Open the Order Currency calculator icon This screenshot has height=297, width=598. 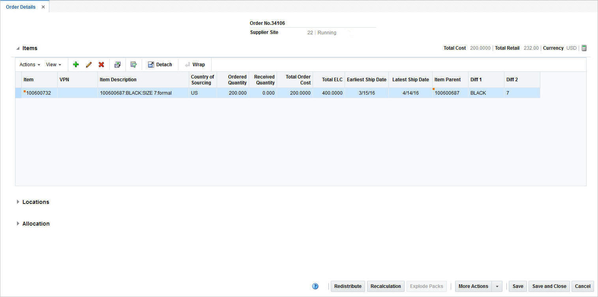[x=584, y=48]
